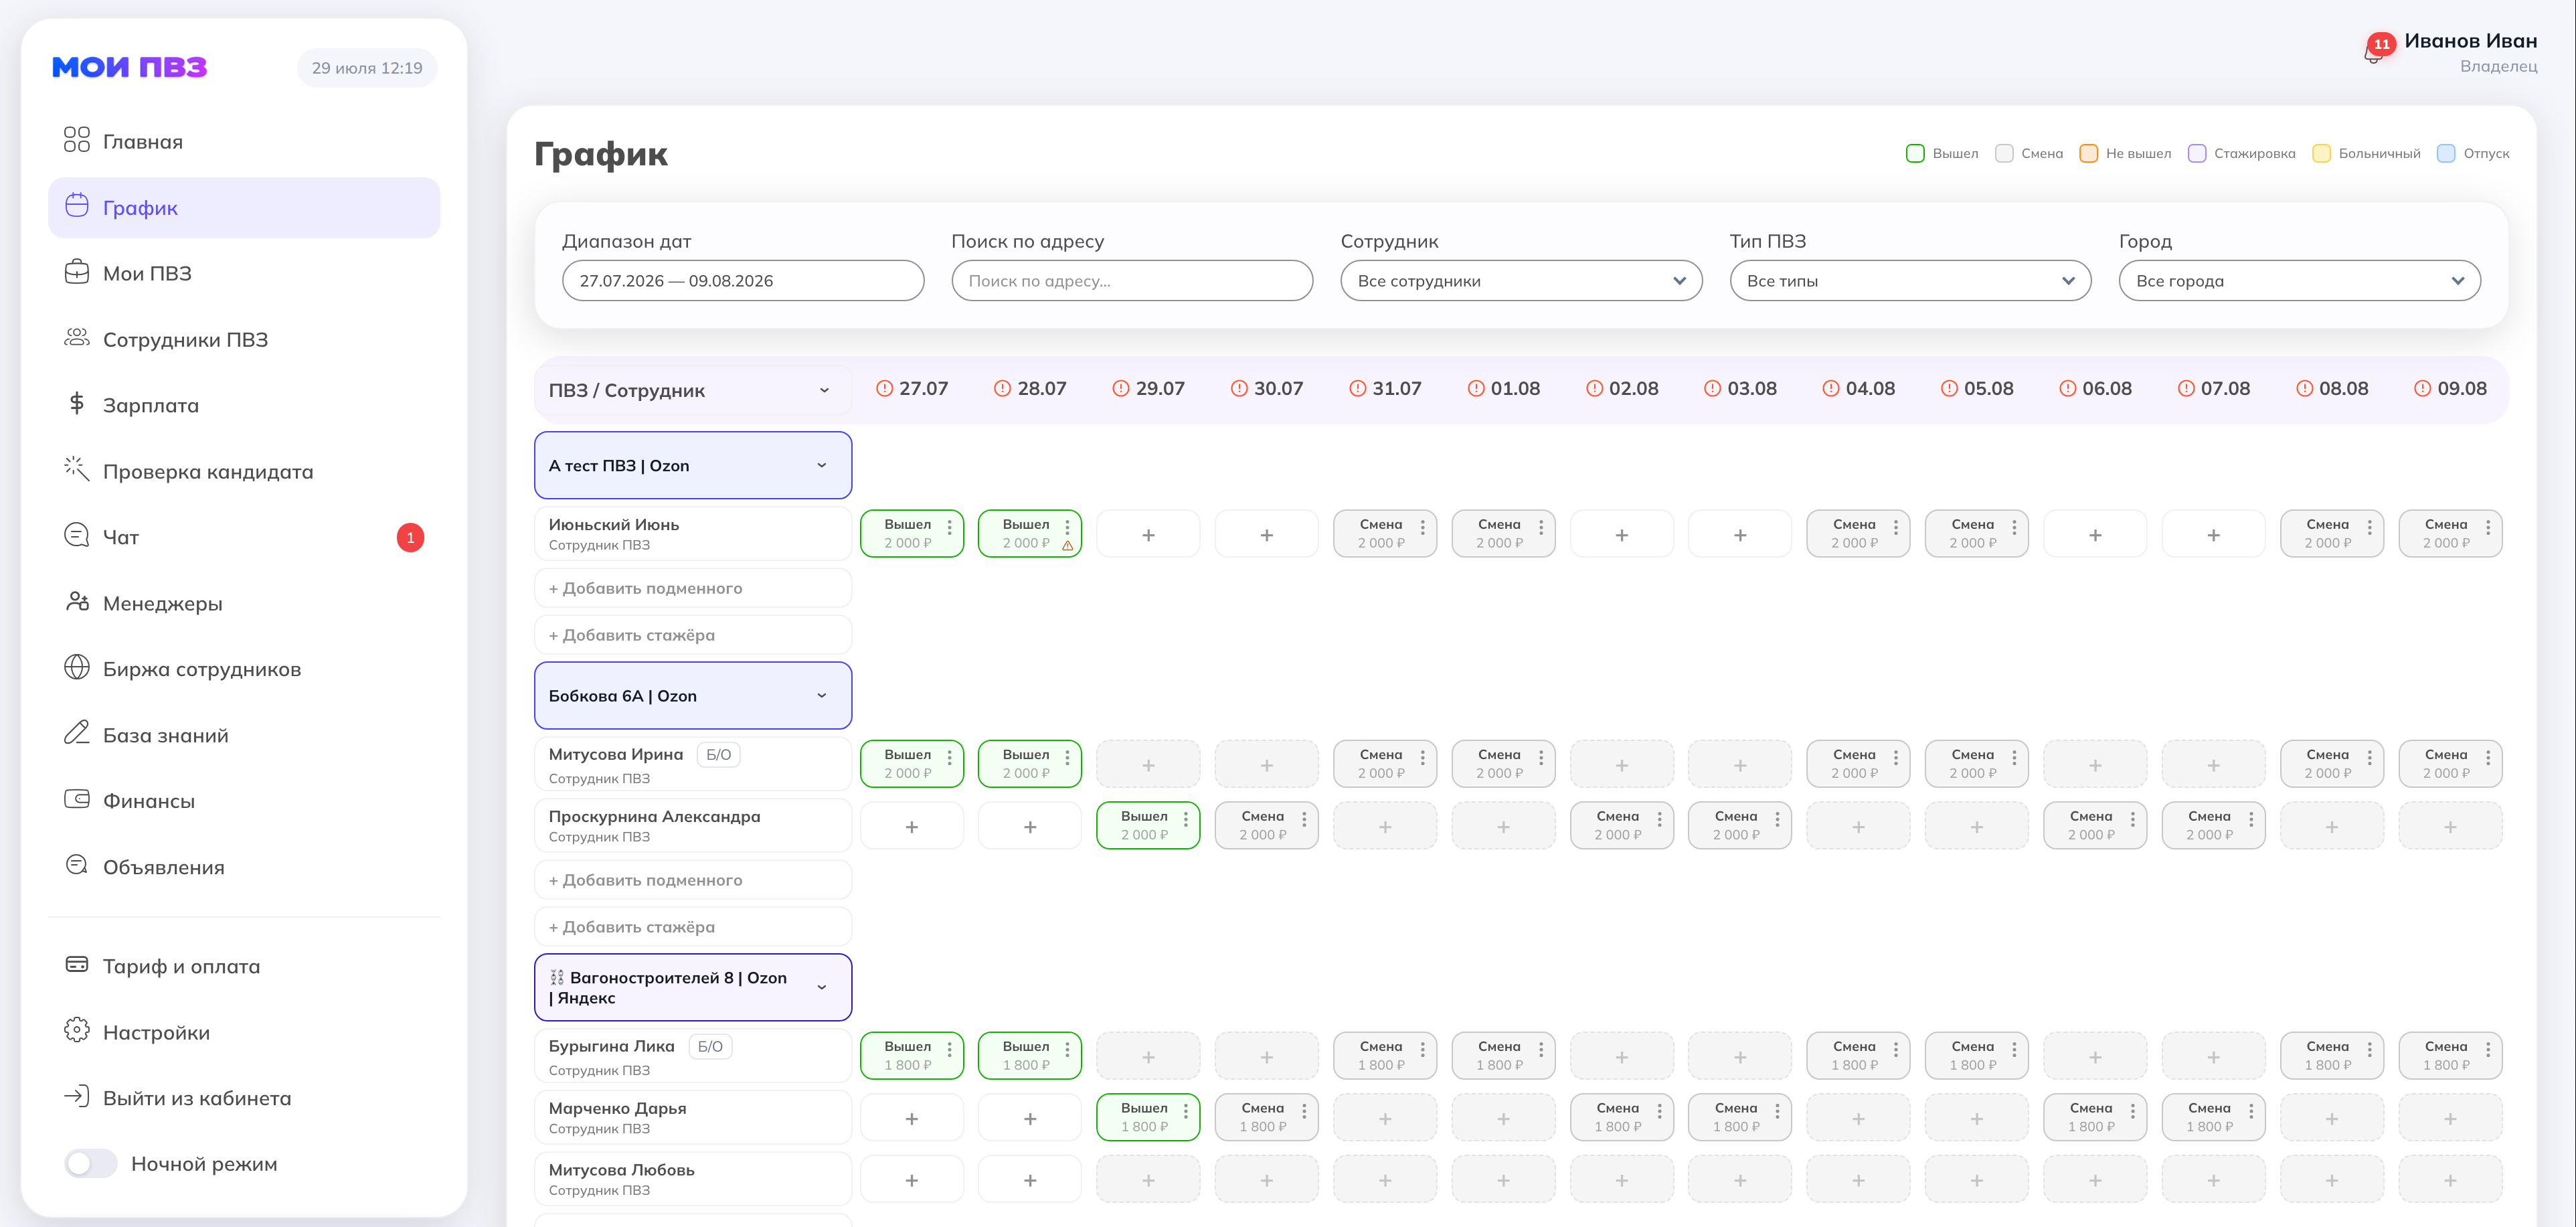Open the notification bell icon
Screen dimensions: 2576x1227
(2372, 56)
